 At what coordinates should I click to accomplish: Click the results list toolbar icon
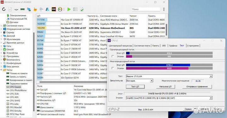(x=75, y=9)
